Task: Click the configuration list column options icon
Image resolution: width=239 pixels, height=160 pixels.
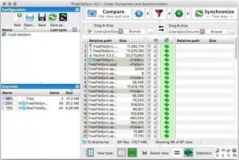Action: [75, 30]
